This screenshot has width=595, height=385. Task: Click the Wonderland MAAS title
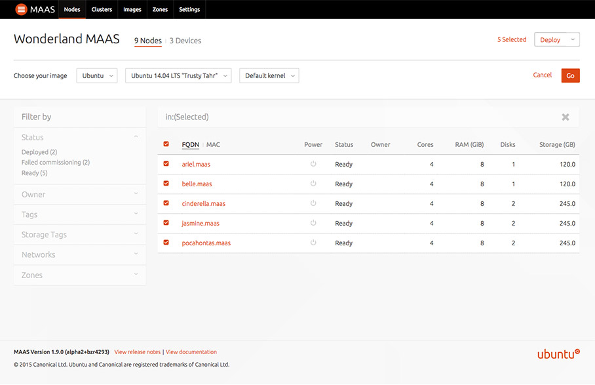tap(67, 39)
